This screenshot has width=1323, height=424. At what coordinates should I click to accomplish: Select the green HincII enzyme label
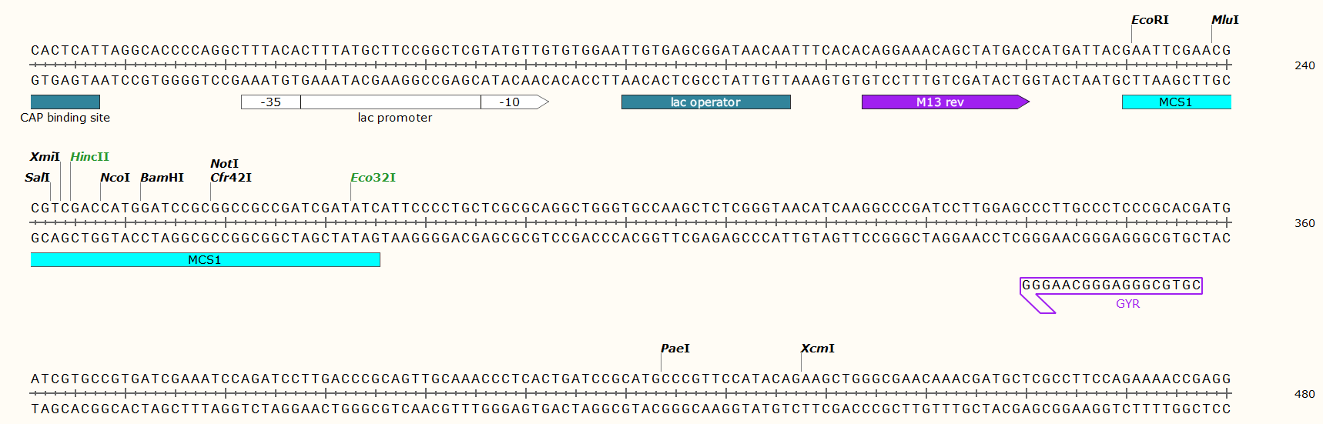point(89,157)
